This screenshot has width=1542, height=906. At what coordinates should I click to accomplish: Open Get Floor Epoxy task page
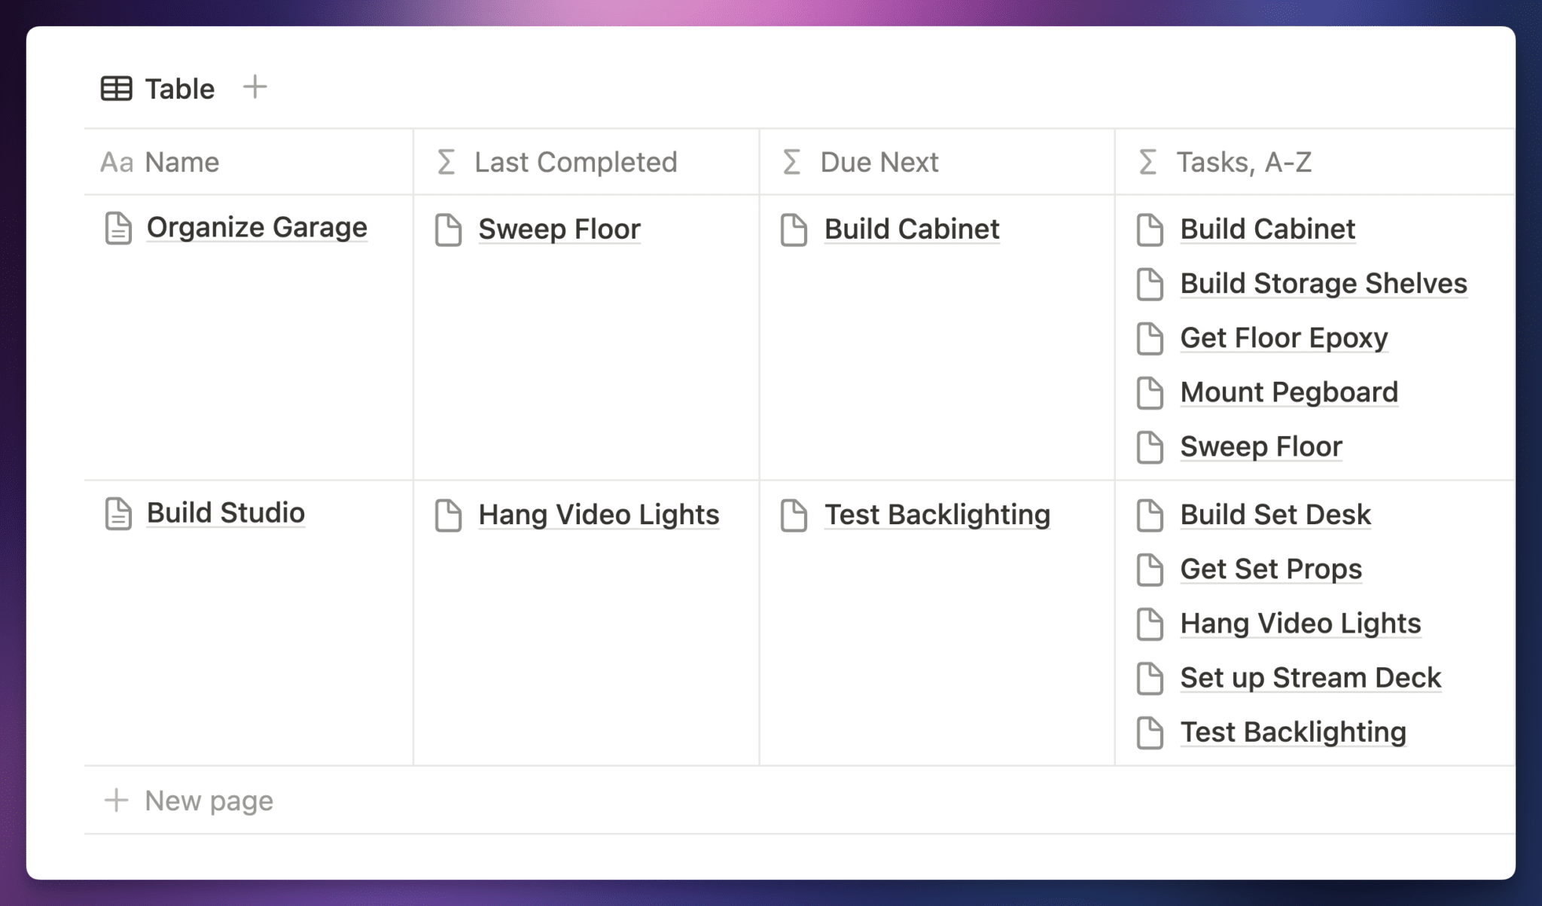[1284, 338]
